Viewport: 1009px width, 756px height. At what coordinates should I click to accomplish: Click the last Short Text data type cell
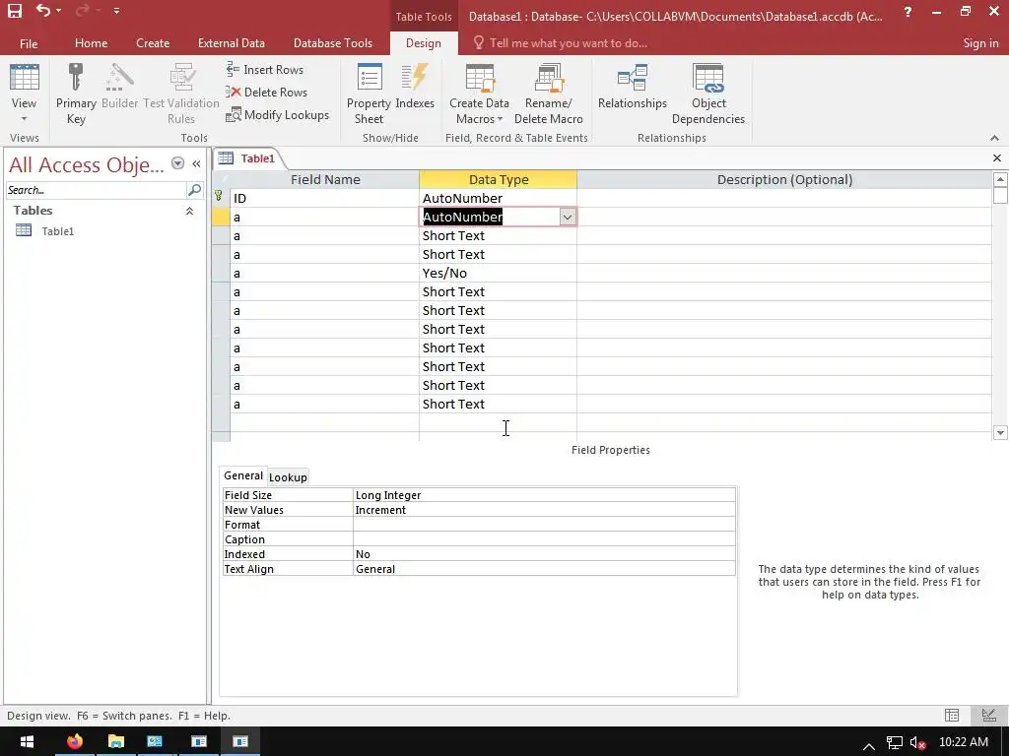(498, 405)
